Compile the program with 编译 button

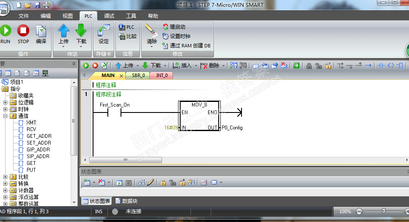point(41,34)
